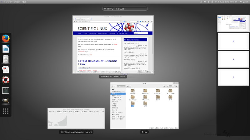Select the Scientific Linux tab in Firefox
Image resolution: width=250 pixels, height=140 pixels.
82,19
